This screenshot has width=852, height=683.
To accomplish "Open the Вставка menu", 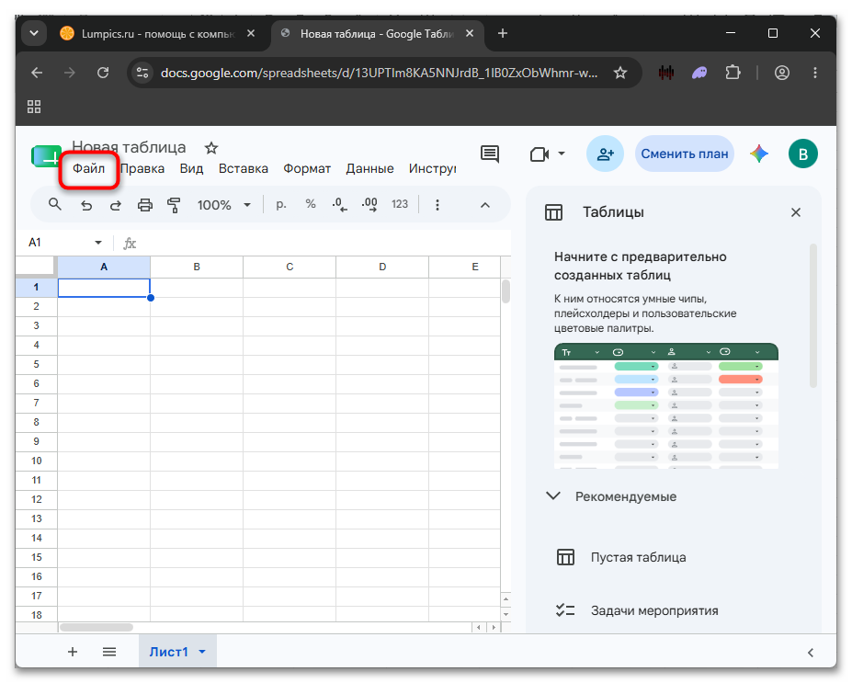I will point(244,168).
